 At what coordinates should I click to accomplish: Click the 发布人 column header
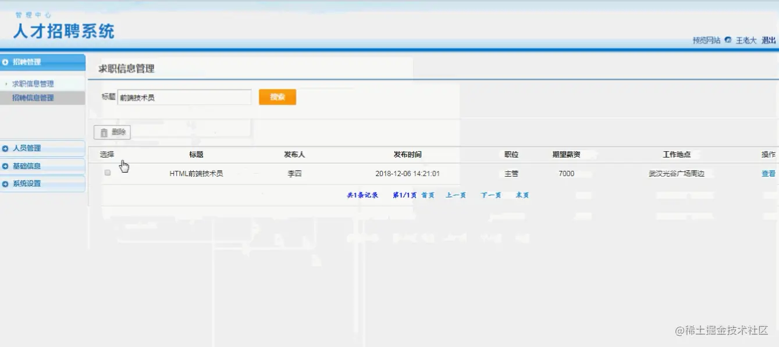pos(294,155)
